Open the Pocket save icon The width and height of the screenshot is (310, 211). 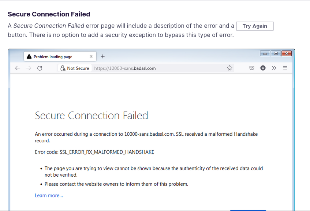(x=252, y=68)
